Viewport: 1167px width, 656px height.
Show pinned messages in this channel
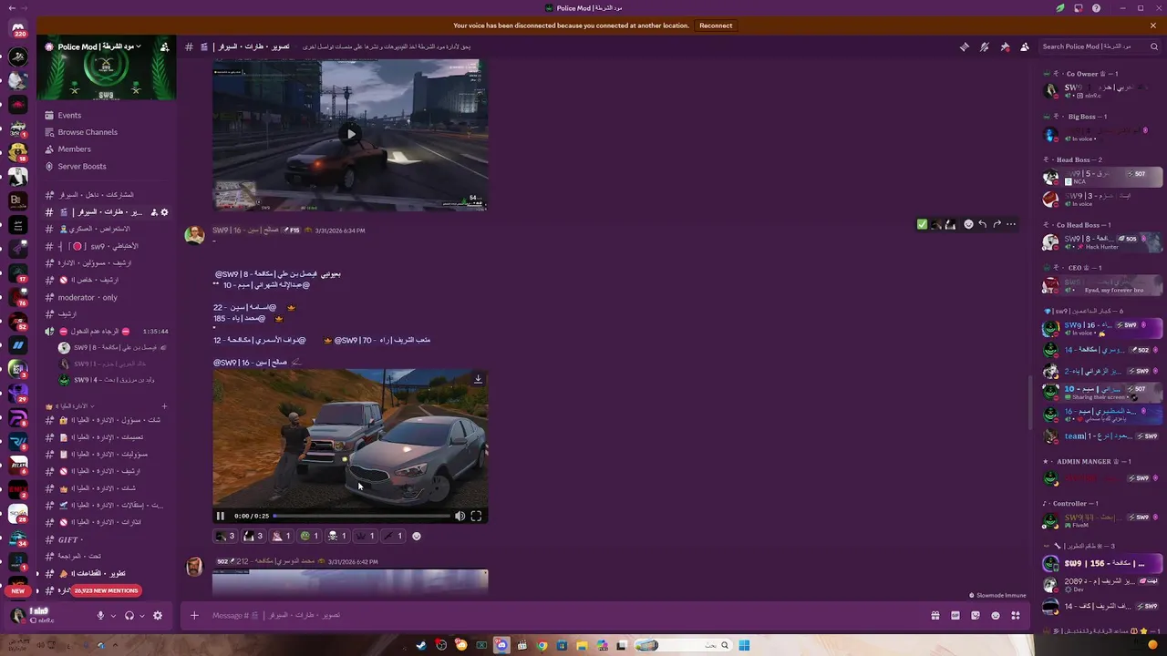[x=1005, y=46]
